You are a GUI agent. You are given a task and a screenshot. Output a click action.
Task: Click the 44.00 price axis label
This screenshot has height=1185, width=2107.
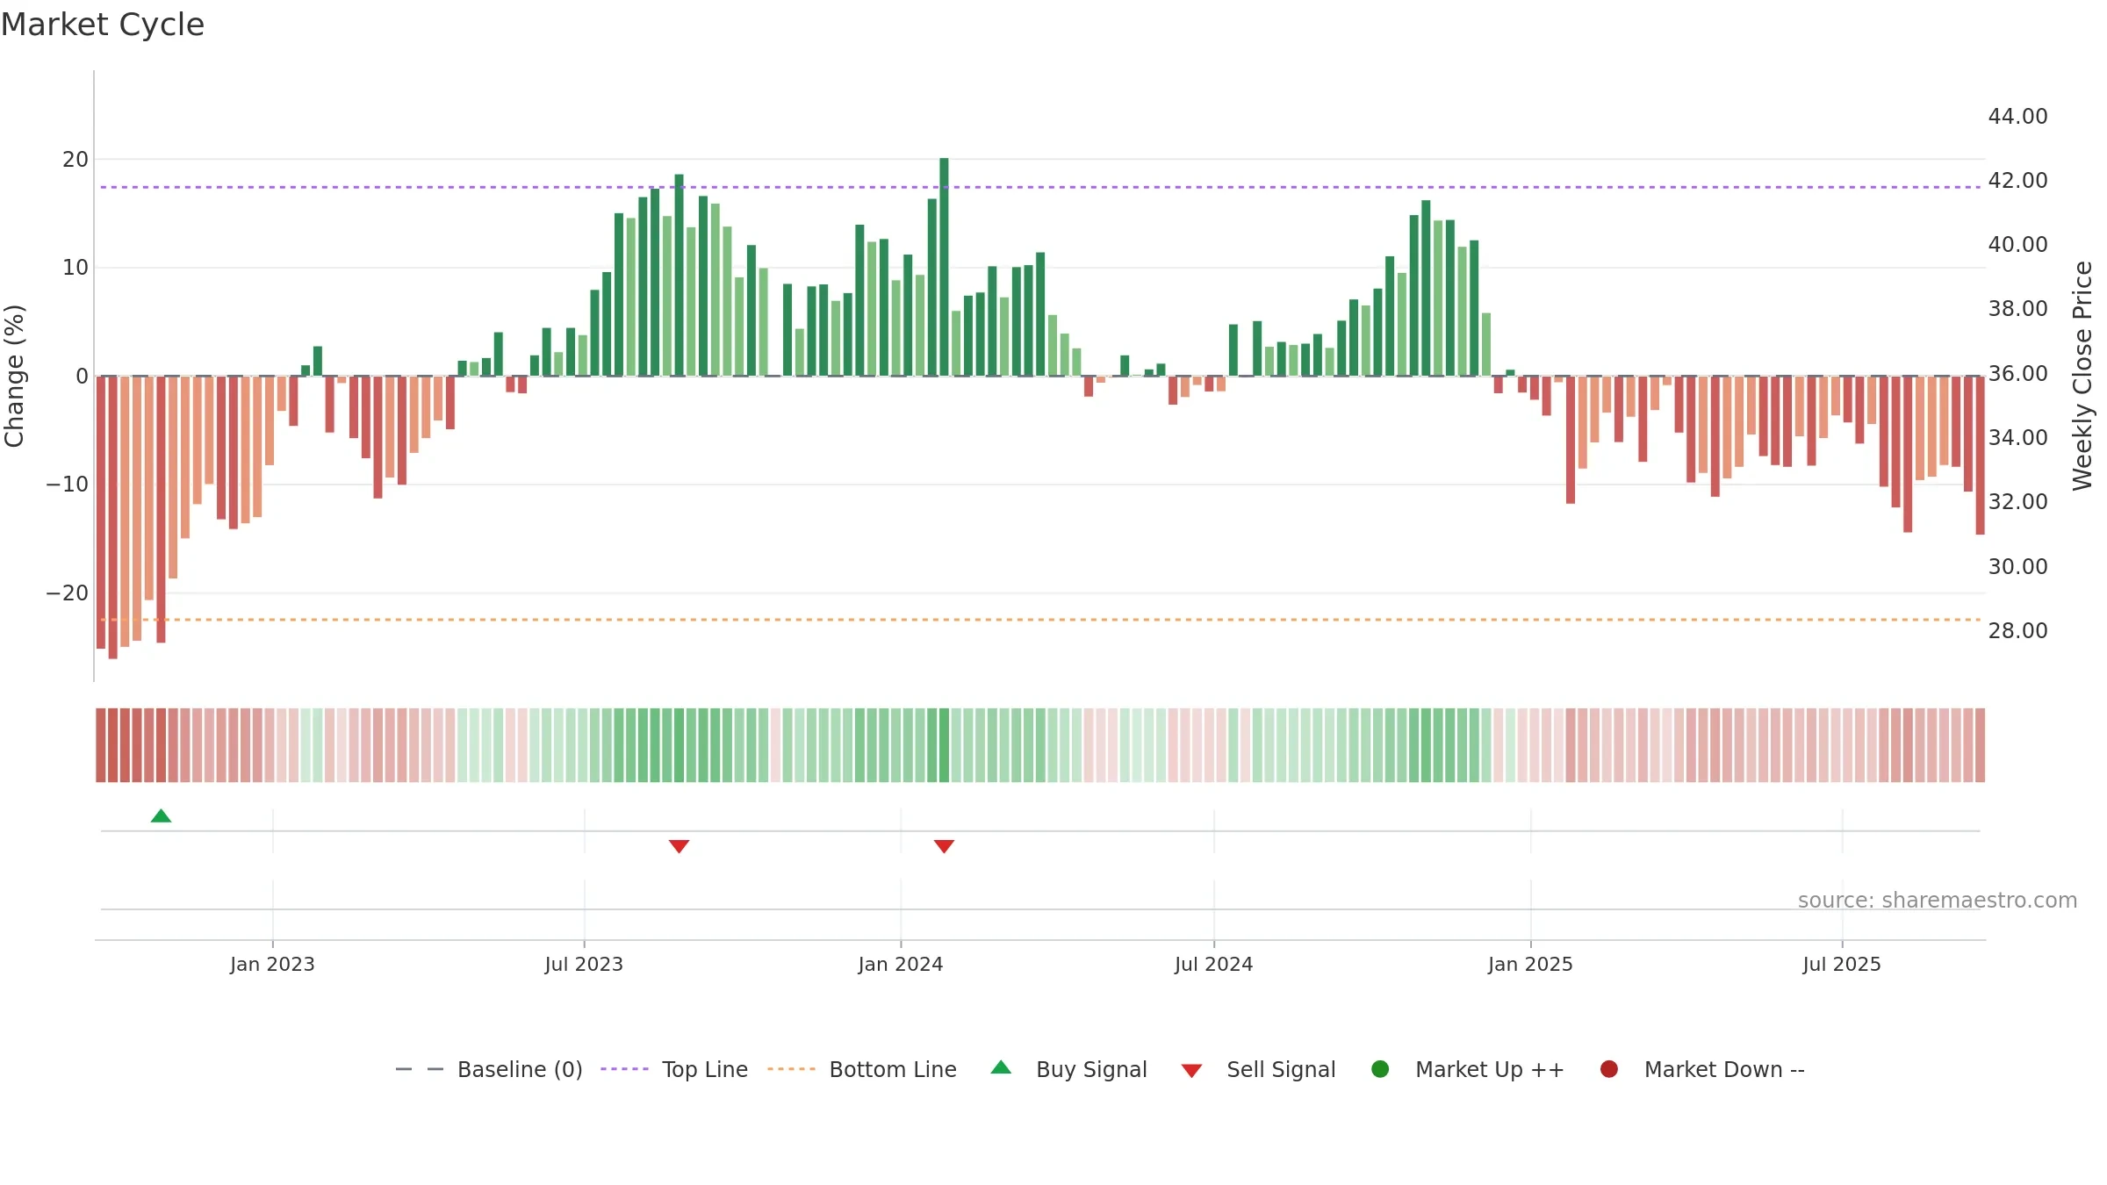click(2017, 116)
